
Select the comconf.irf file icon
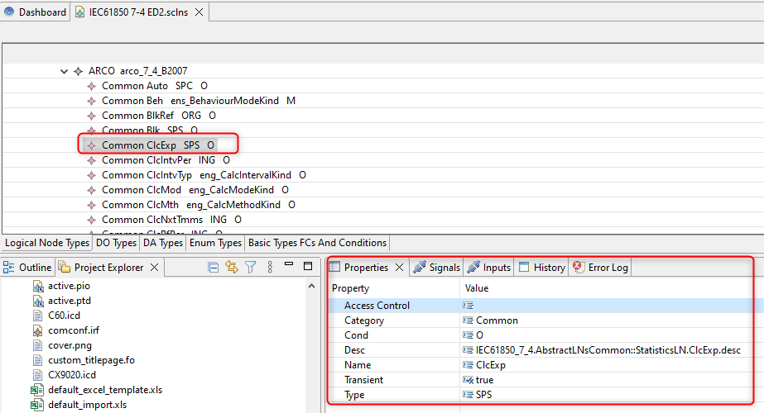click(x=38, y=330)
